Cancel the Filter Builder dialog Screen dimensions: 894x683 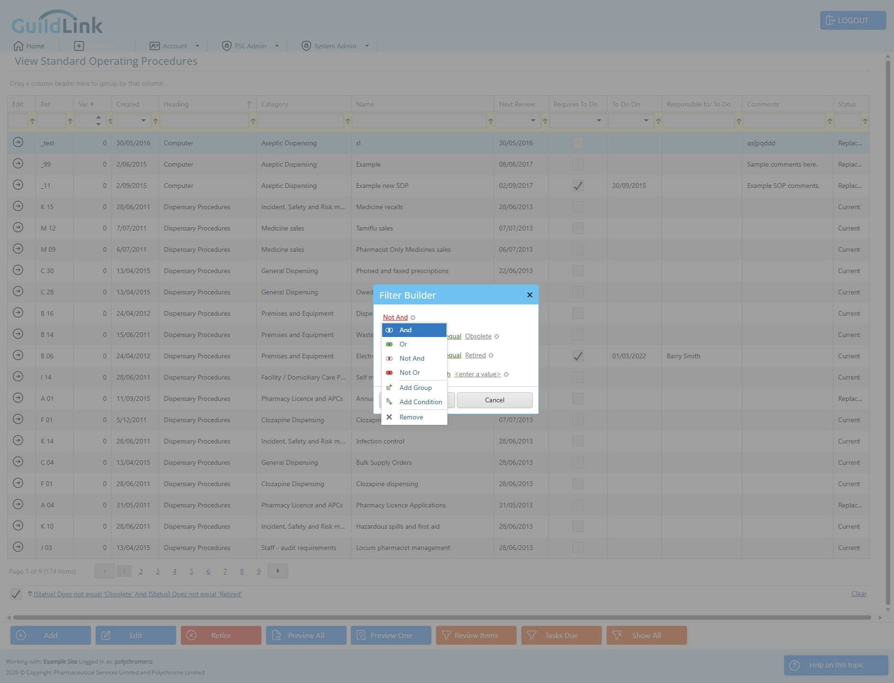[x=494, y=400]
